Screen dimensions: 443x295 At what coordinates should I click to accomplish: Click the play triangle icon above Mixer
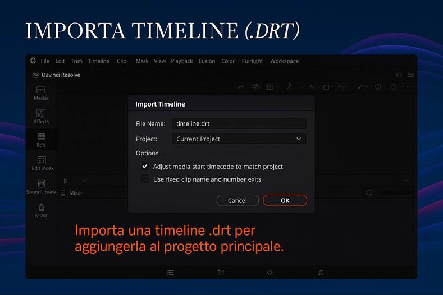(x=66, y=181)
